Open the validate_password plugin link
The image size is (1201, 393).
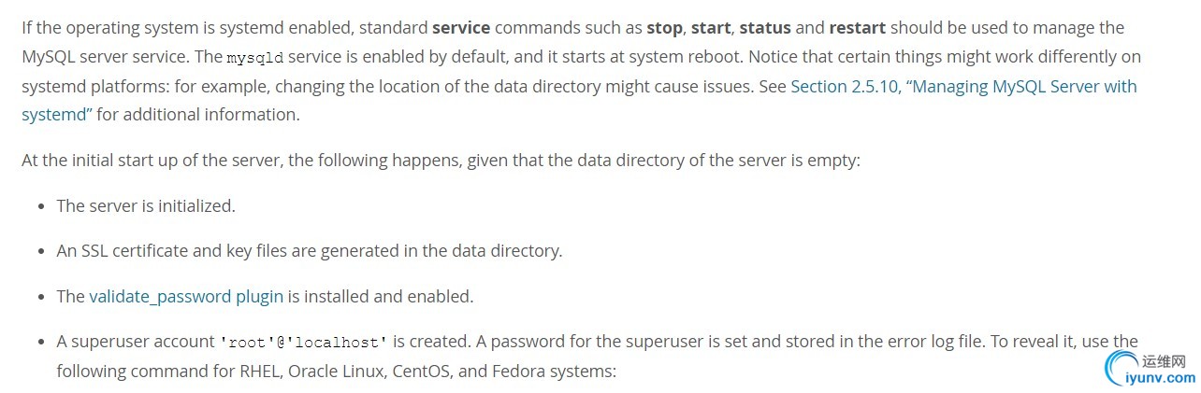tap(186, 296)
